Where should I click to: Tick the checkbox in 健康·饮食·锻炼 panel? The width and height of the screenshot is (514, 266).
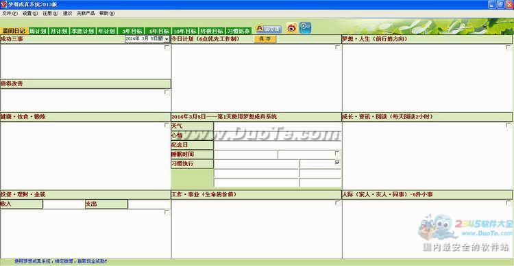pyautogui.click(x=167, y=125)
